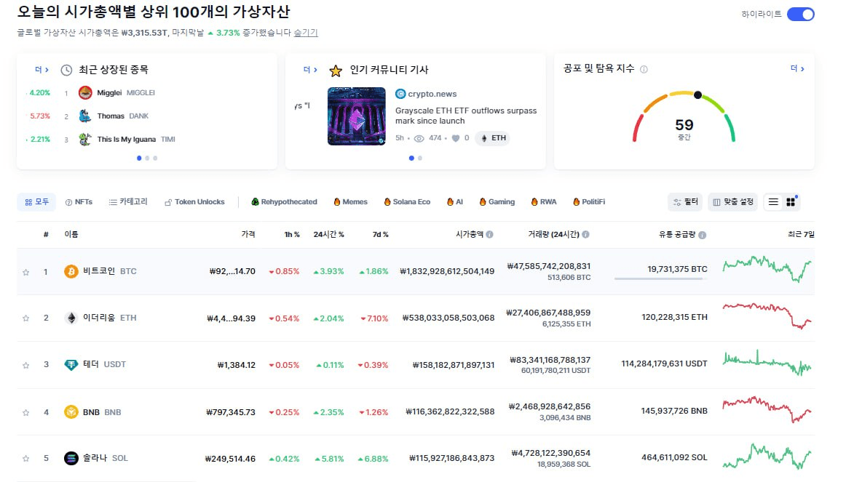854x482 pixels.
Task: Click the star icon beside 인기 커뮤니티 기사
Action: 336,71
